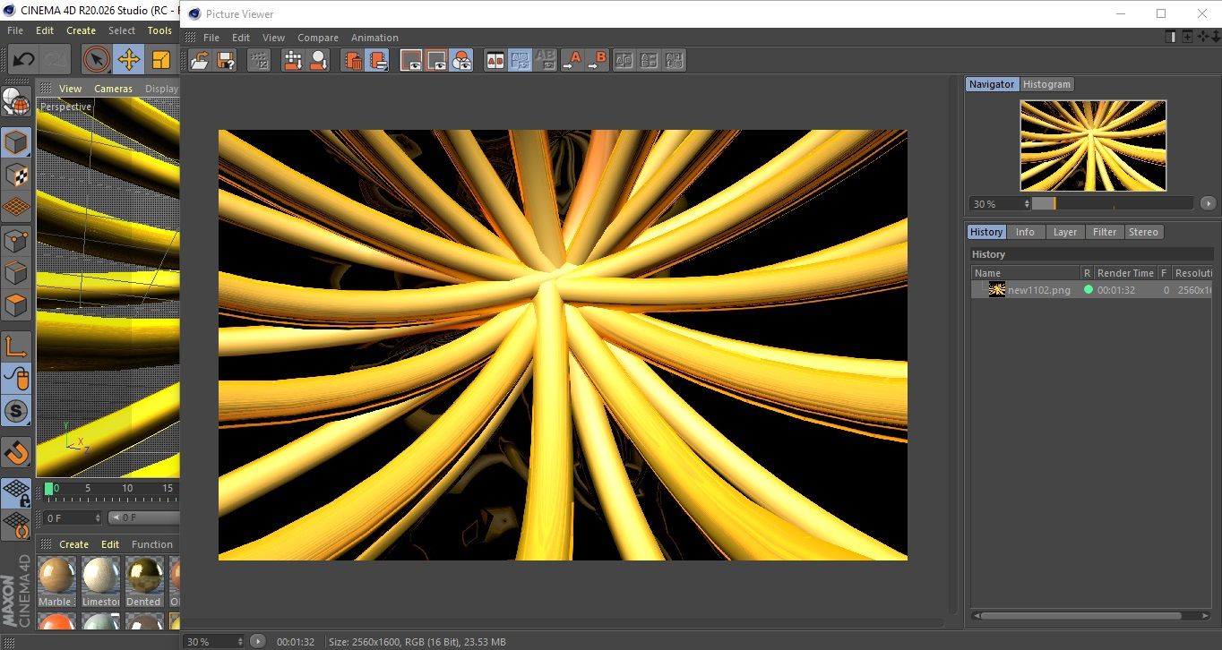Select the Dented material swatch

tap(143, 581)
